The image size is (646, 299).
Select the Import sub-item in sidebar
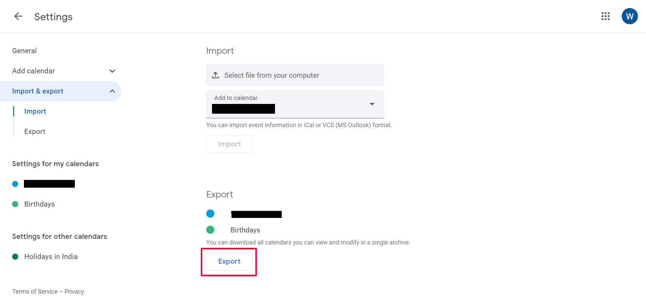[35, 111]
